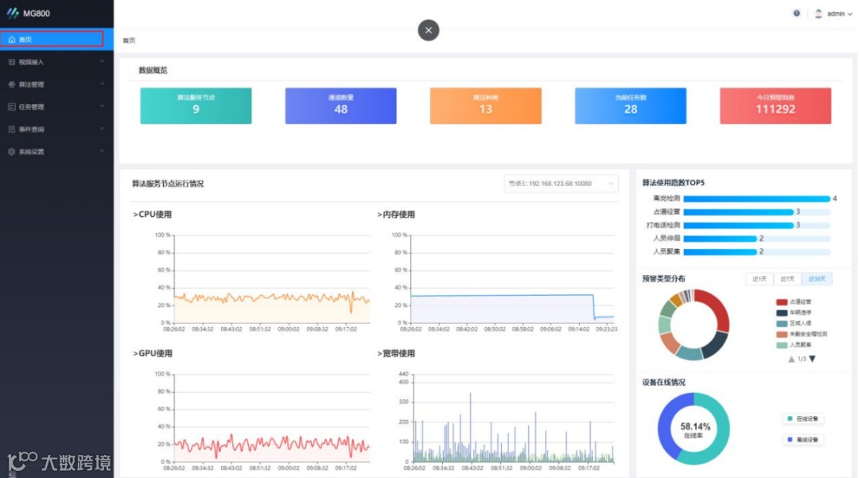The height and width of the screenshot is (478, 859).
Task: Switch alert distribution to 近7天
Action: (x=787, y=278)
